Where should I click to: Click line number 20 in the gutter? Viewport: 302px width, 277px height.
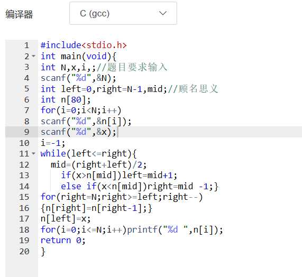pos(24,252)
